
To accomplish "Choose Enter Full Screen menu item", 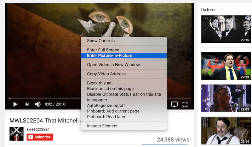I will click(103, 50).
